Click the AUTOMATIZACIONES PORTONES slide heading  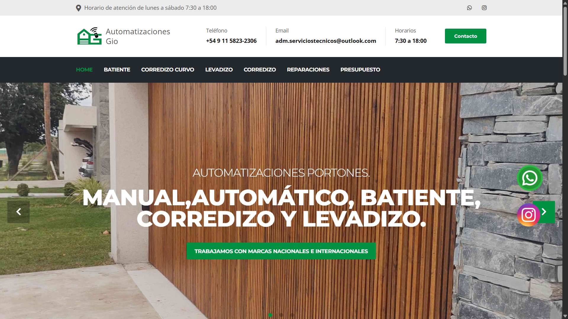point(281,173)
